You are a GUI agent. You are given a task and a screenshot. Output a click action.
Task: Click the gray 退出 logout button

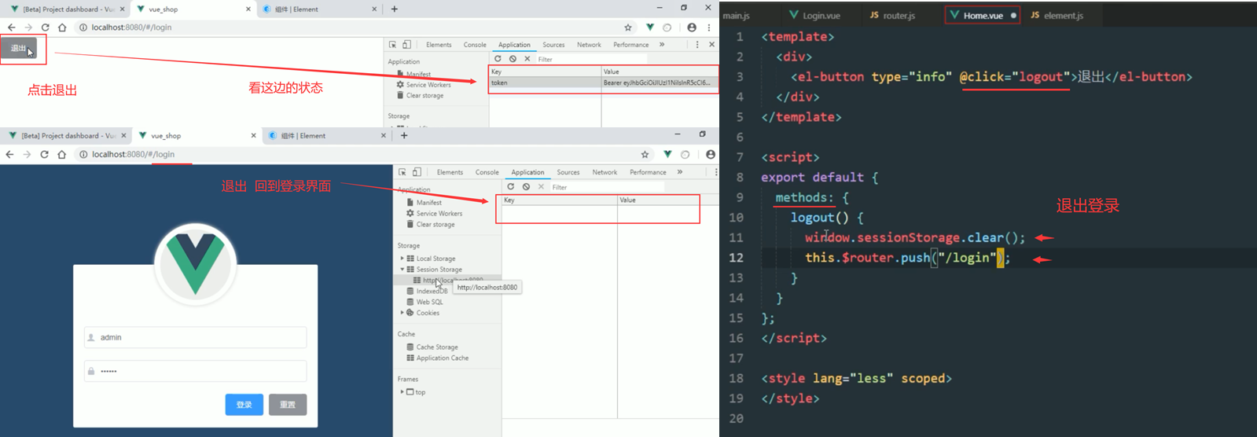(19, 48)
